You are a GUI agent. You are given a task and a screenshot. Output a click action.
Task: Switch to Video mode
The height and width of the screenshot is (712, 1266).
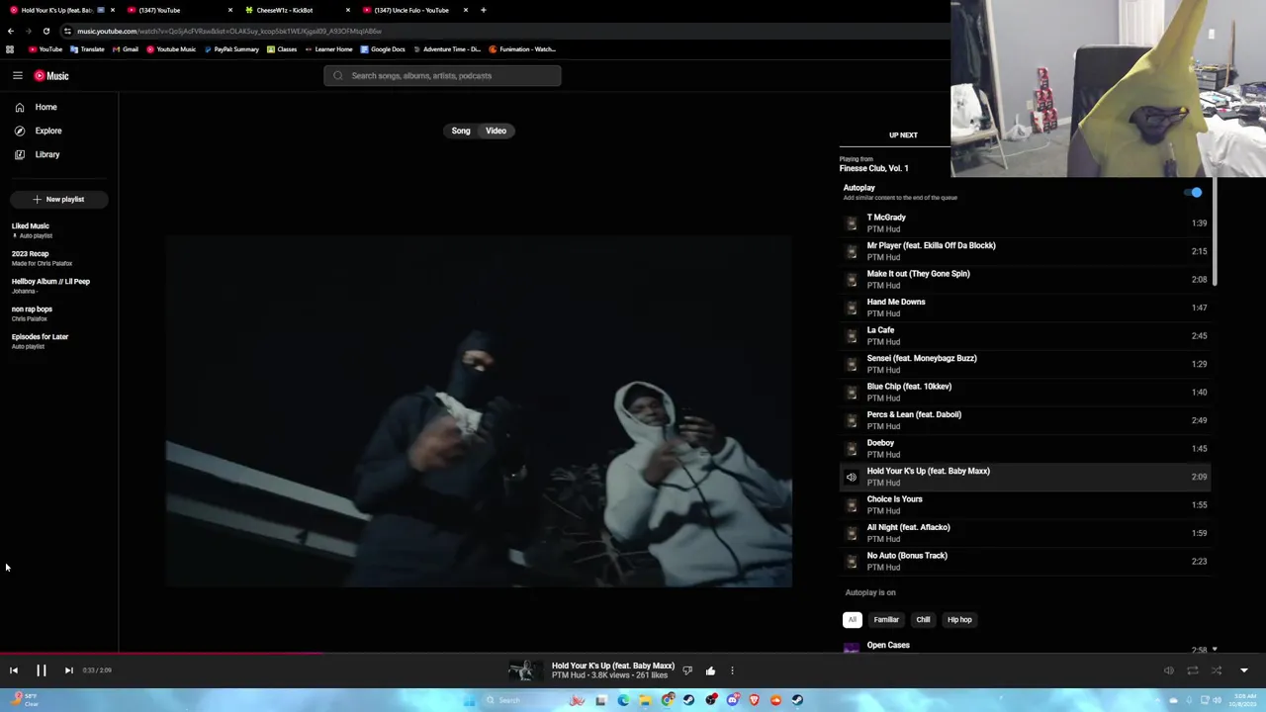(x=496, y=131)
